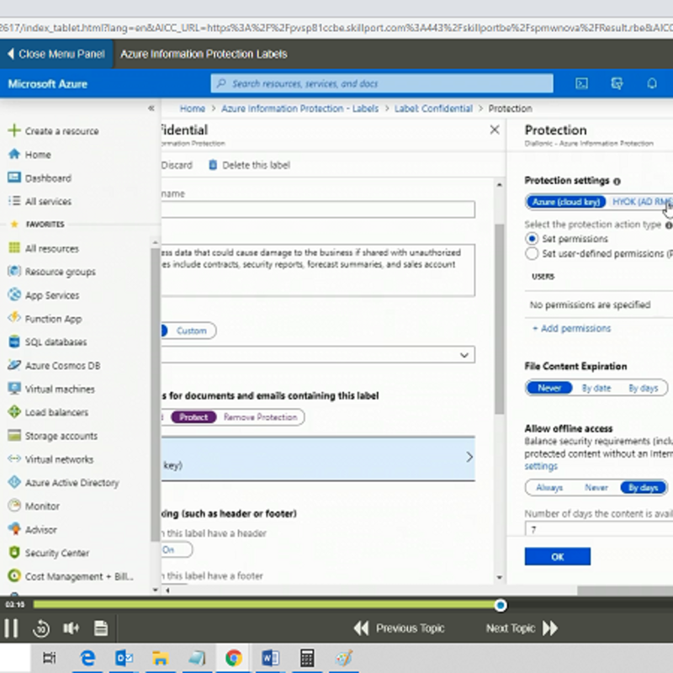This screenshot has width=673, height=673.
Task: Open Virtual machines
Action: click(51, 389)
